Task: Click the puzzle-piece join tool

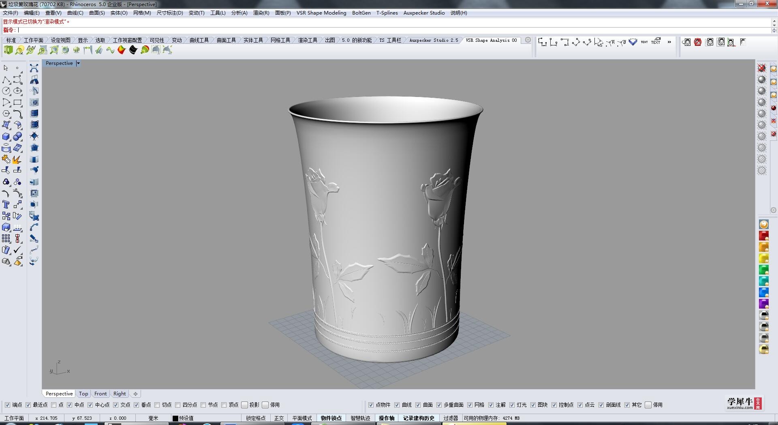Action: 6,159
